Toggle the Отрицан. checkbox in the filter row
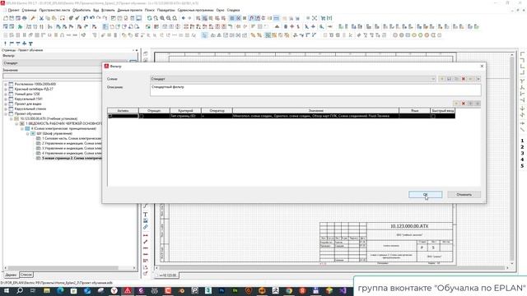 [x=141, y=116]
